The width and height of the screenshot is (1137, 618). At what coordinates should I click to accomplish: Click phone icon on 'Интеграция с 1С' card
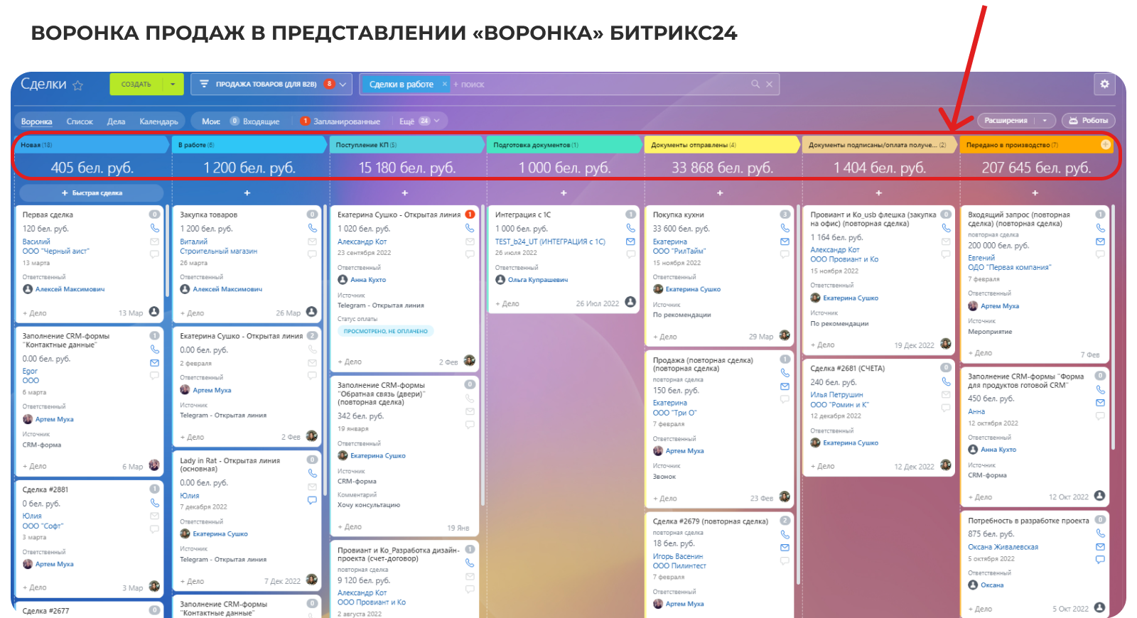pos(630,228)
